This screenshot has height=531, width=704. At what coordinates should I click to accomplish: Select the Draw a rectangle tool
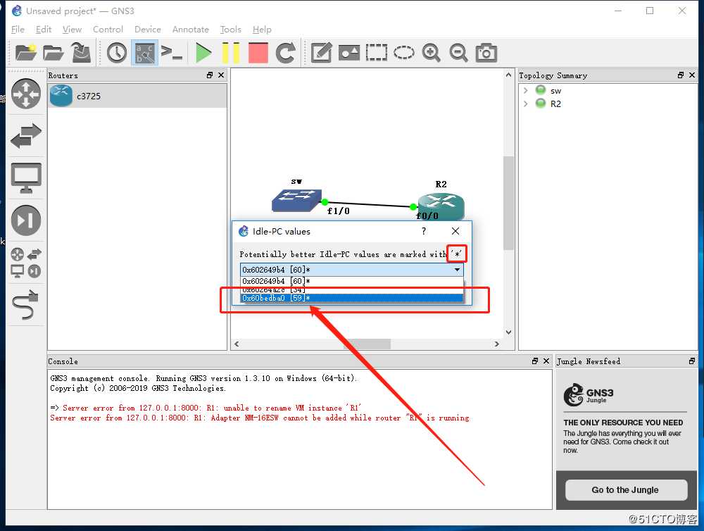point(376,53)
